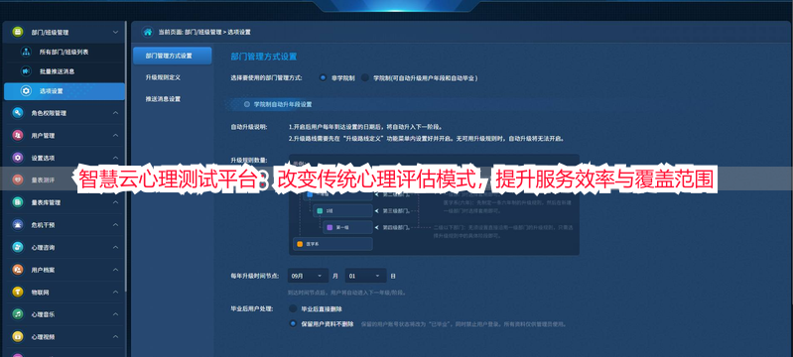Open the 09月 month dropdown
Screen dimensions: 793x357
[308, 276]
